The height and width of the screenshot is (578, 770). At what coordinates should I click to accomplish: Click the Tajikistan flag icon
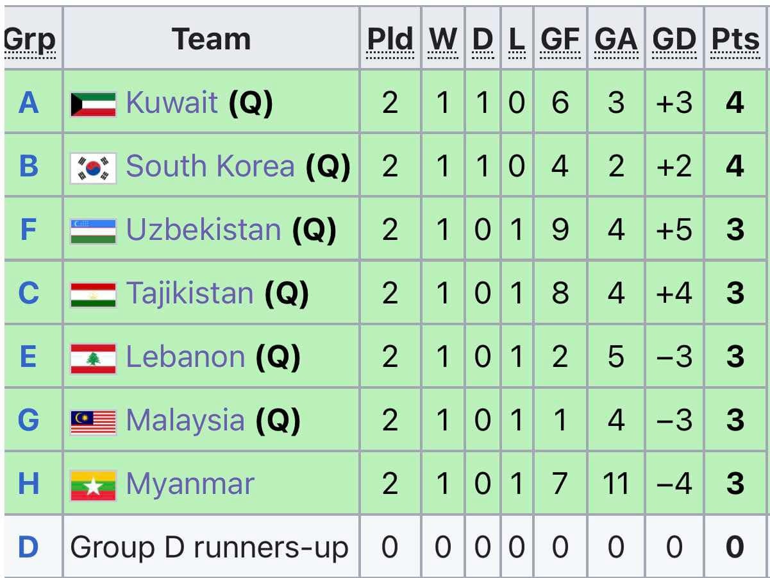tap(93, 294)
